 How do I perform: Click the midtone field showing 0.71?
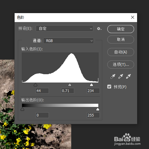[68, 91]
